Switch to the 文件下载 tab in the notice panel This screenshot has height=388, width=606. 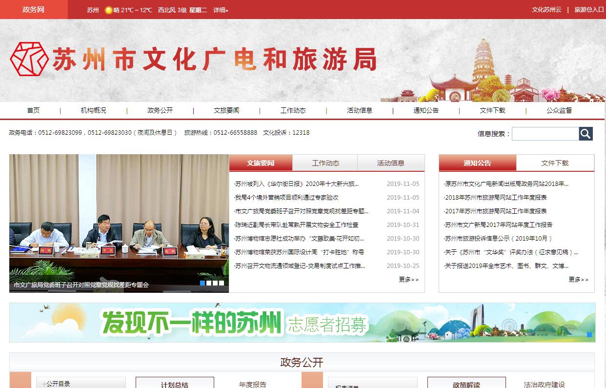tap(555, 163)
